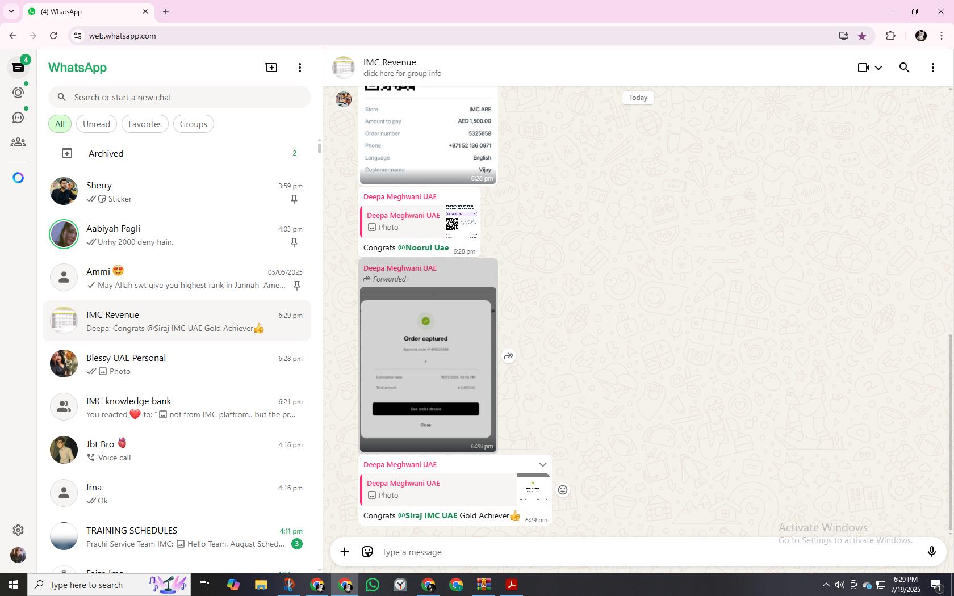Open quoted photo in Noorul congrats message
This screenshot has height=596, width=954.
420,221
